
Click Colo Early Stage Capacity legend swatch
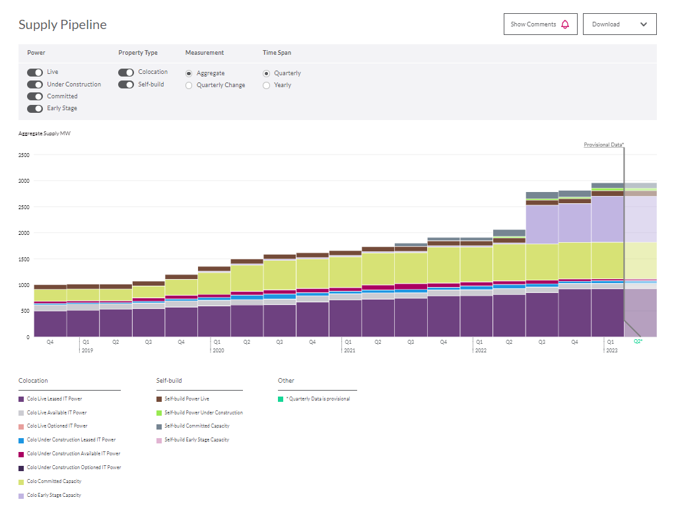(x=21, y=496)
